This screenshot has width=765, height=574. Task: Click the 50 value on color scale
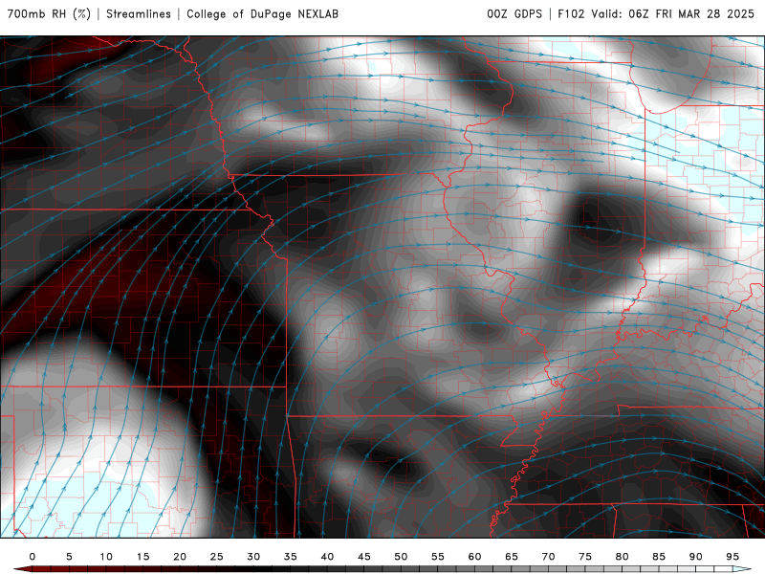click(401, 557)
